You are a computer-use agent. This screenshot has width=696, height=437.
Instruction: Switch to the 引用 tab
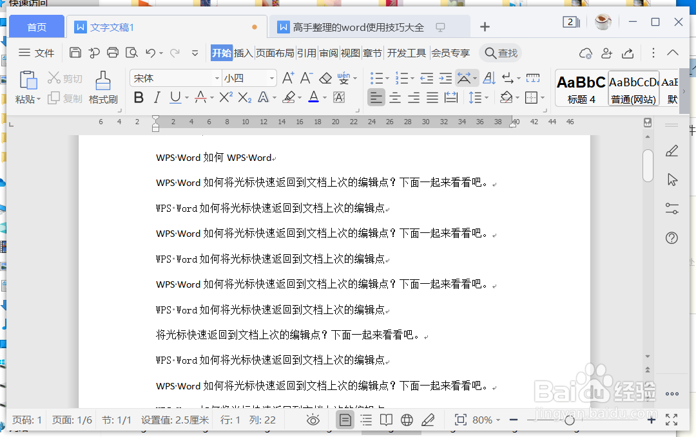pos(306,53)
